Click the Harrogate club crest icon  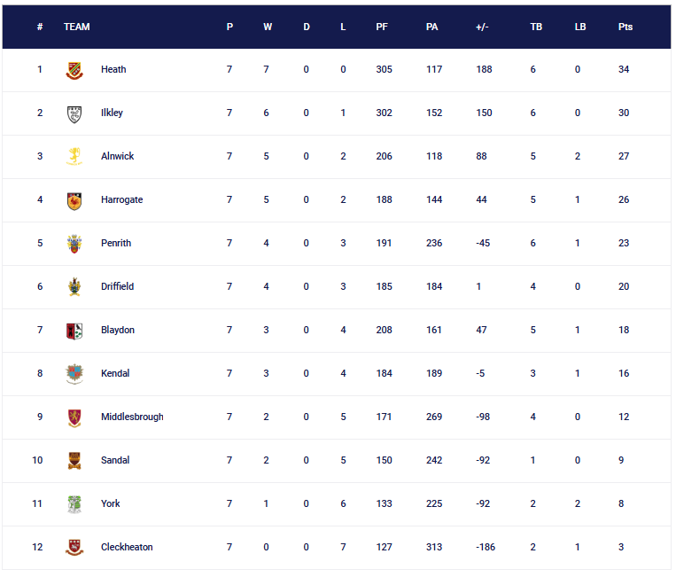[75, 200]
